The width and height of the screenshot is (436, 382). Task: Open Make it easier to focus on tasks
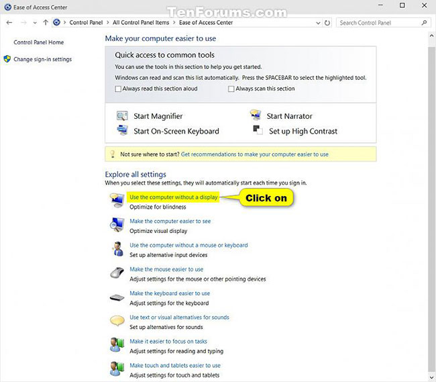(168, 341)
